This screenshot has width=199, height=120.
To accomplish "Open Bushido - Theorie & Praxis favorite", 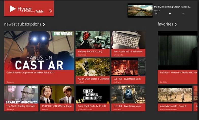I will (x=178, y=57).
